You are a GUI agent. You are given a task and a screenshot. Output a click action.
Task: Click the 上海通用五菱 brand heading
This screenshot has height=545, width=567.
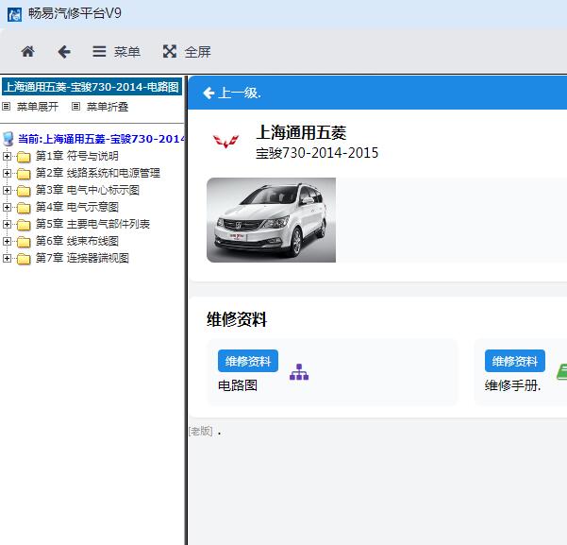pyautogui.click(x=301, y=132)
